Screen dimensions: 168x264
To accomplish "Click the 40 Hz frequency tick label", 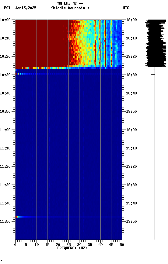I will tap(100, 245).
